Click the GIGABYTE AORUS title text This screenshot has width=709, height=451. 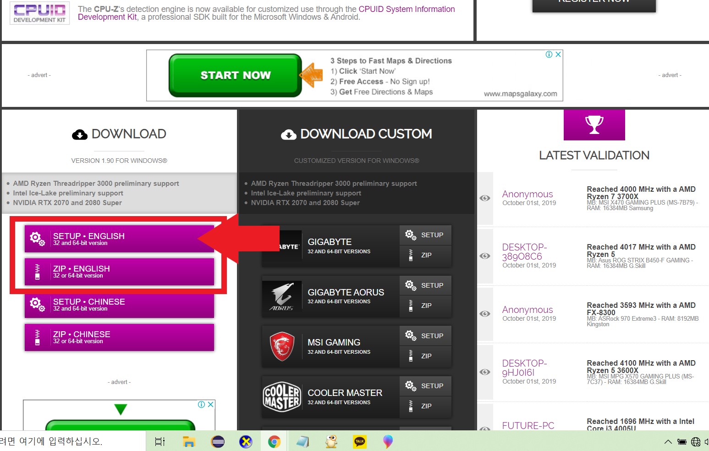point(346,292)
